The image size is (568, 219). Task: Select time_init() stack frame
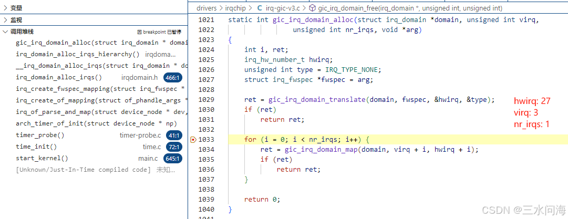coord(94,147)
